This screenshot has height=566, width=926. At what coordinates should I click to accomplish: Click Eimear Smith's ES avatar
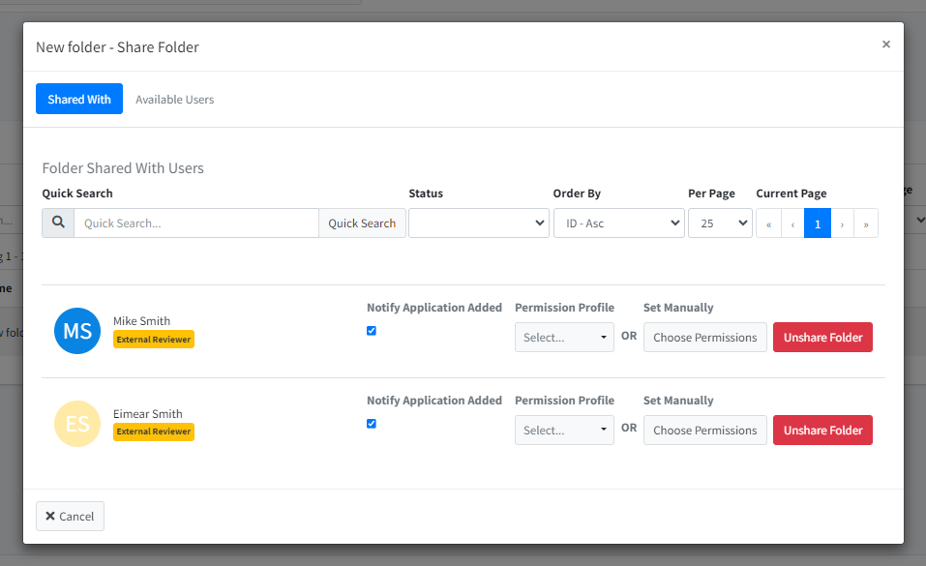pos(77,424)
